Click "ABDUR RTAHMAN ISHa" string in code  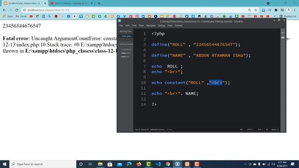tap(219, 56)
